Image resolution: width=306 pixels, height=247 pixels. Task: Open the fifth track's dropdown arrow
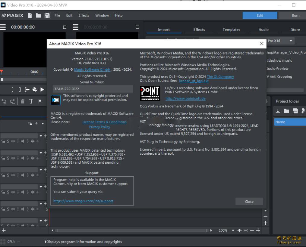[x=41, y=204]
